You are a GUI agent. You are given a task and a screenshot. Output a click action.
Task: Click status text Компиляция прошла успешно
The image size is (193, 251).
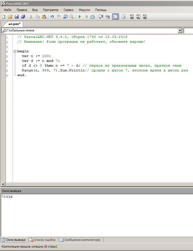[x=29, y=247]
